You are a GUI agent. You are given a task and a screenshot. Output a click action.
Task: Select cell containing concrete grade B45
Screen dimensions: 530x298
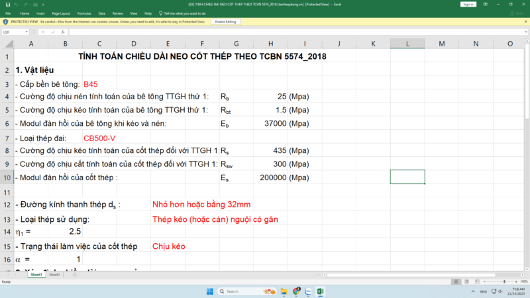(x=91, y=84)
